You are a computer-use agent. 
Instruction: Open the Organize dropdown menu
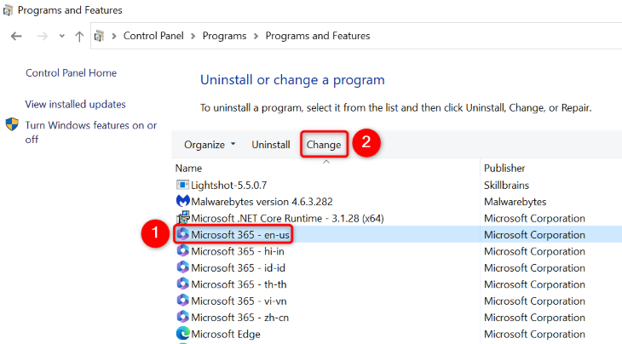210,145
